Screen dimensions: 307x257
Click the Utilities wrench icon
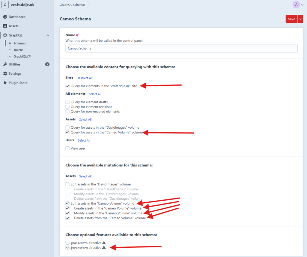pos(5,64)
